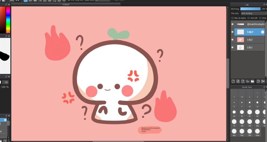
Task: Select brush size 400
Action: coord(234,132)
